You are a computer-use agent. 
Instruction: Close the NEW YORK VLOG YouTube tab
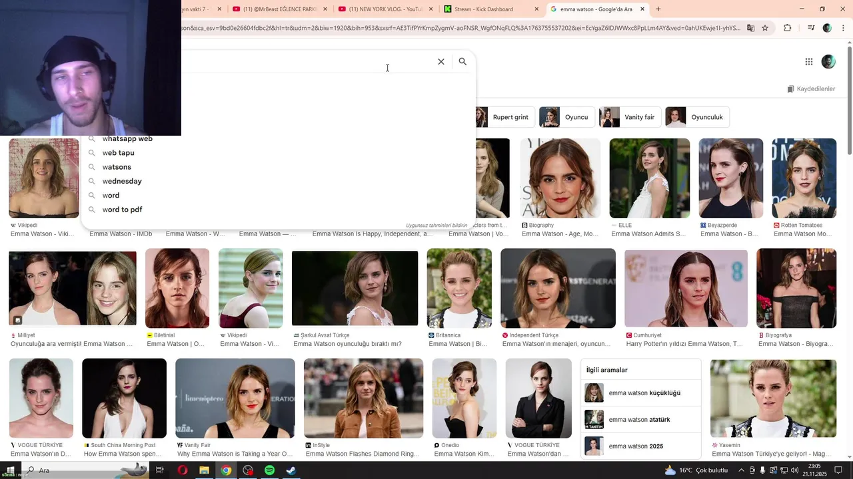[x=430, y=9]
